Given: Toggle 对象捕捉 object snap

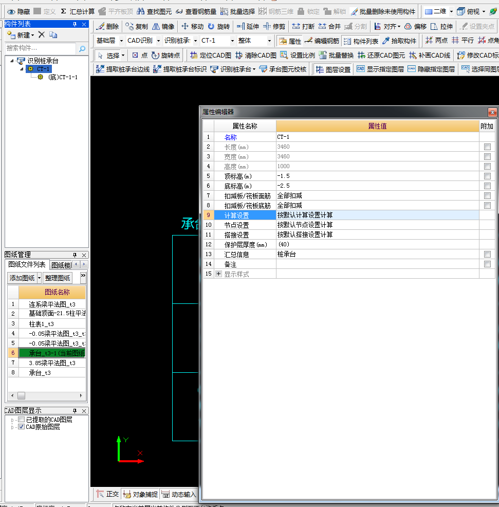Looking at the screenshot, I should (x=141, y=494).
